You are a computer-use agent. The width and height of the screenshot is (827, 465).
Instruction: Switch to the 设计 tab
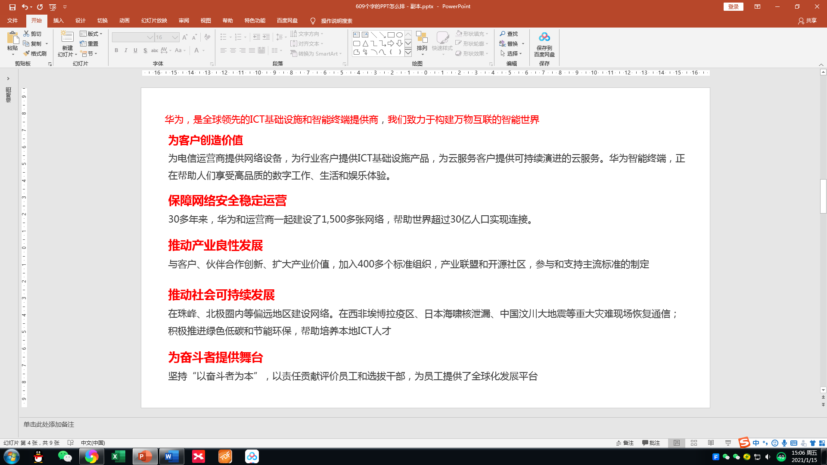[x=81, y=21]
